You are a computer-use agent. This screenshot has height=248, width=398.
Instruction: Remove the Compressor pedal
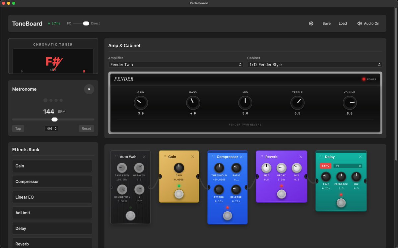tap(241, 157)
